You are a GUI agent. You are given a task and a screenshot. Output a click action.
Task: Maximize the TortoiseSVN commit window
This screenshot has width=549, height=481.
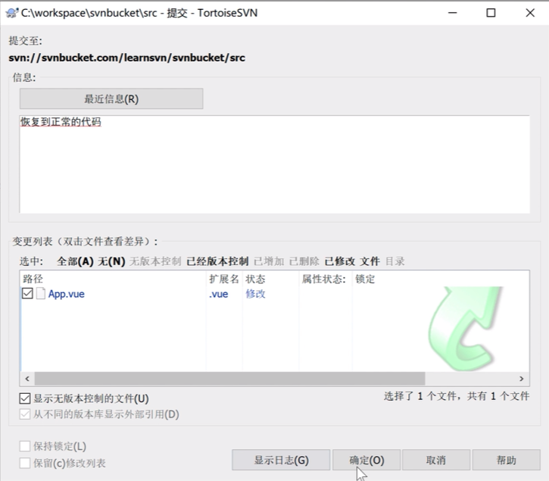point(491,13)
